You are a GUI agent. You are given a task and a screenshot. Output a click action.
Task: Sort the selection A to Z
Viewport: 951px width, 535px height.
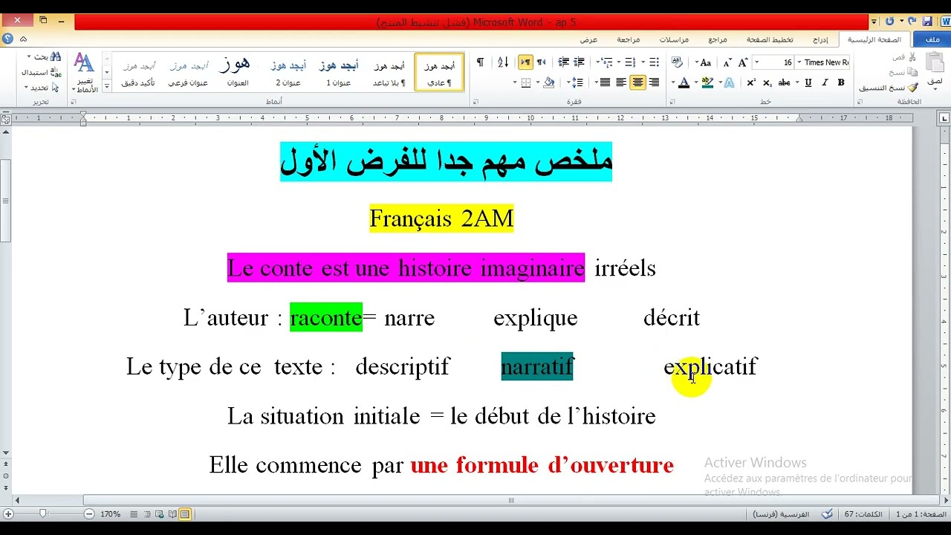click(502, 62)
